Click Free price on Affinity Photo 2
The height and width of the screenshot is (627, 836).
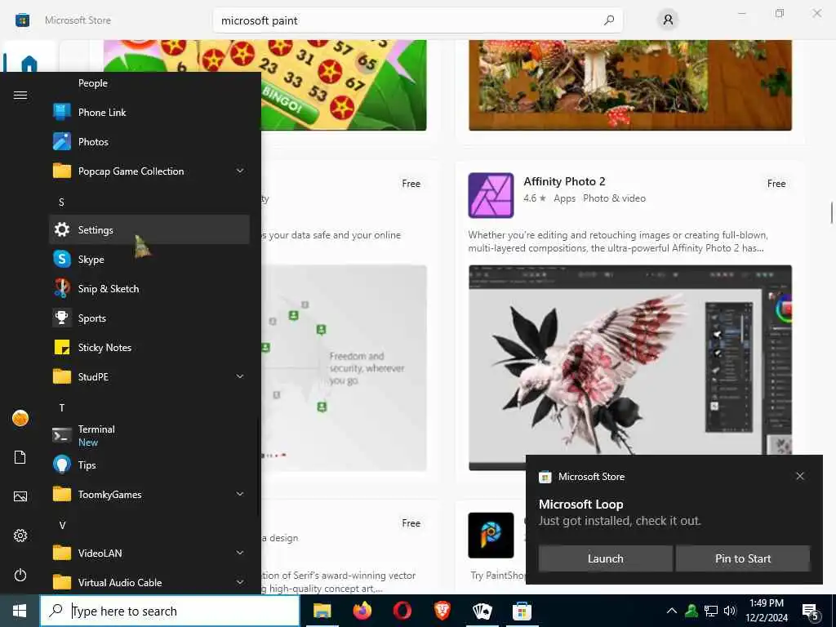(776, 184)
